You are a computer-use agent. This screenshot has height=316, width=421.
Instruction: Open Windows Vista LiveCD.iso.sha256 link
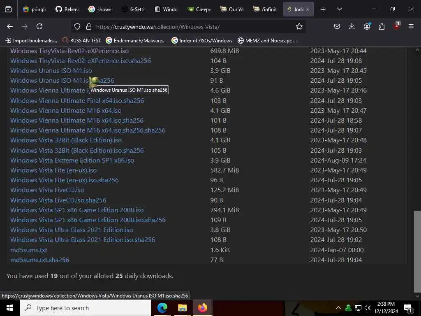tap(58, 200)
